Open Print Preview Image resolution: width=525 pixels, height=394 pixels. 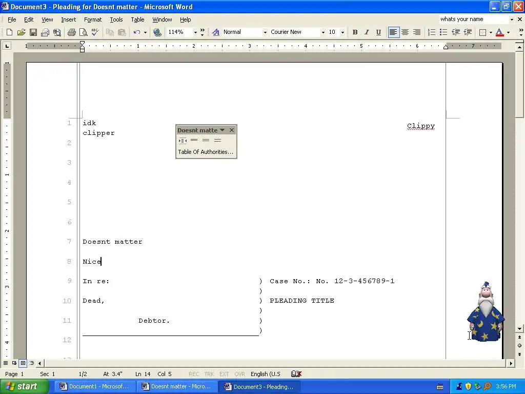(83, 32)
